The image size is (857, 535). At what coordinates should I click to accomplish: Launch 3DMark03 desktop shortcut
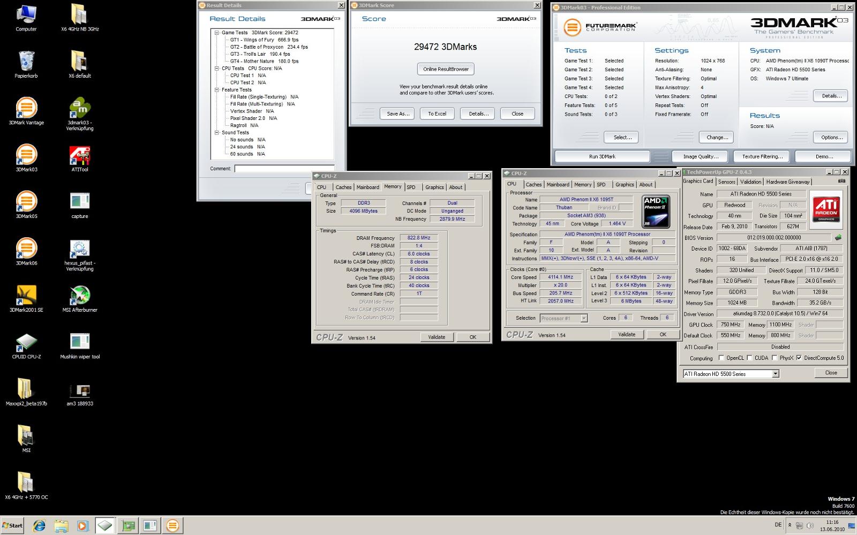26,159
